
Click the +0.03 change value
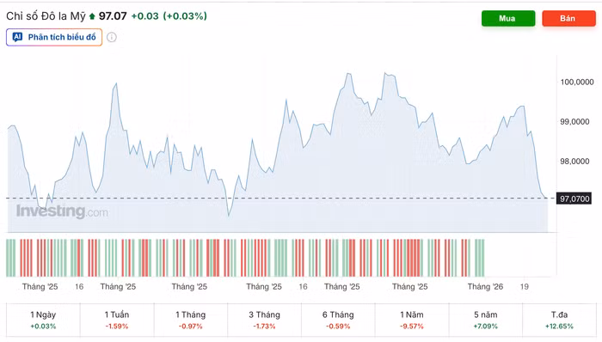144,16
